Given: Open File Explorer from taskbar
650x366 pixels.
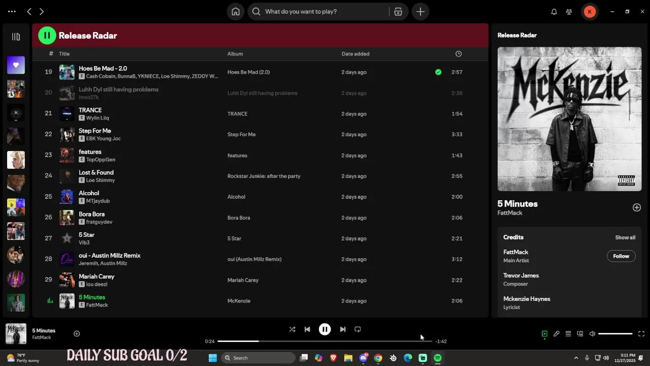Looking at the screenshot, I should click(x=348, y=358).
